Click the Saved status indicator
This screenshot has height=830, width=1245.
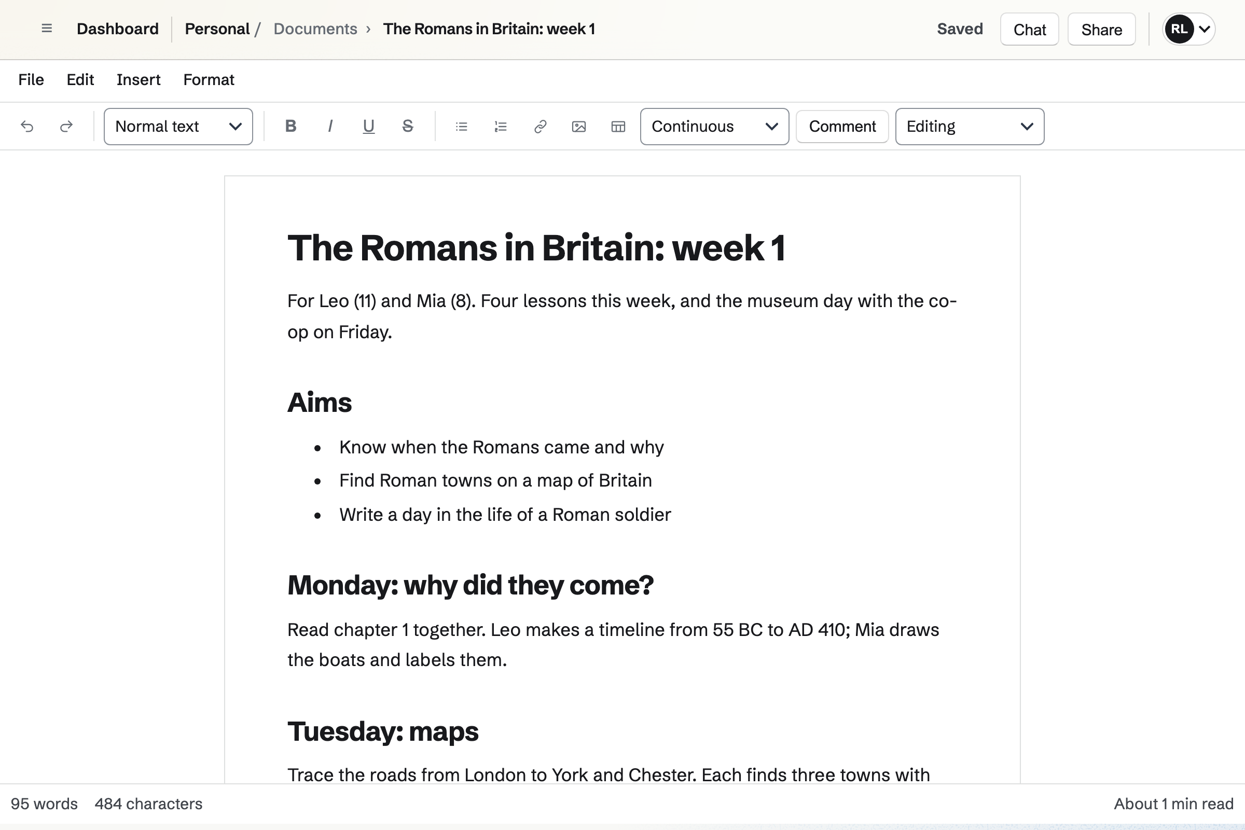coord(960,29)
